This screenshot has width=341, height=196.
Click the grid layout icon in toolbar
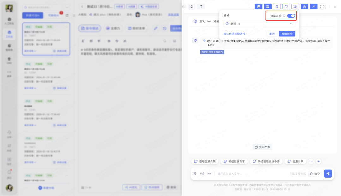click(268, 7)
